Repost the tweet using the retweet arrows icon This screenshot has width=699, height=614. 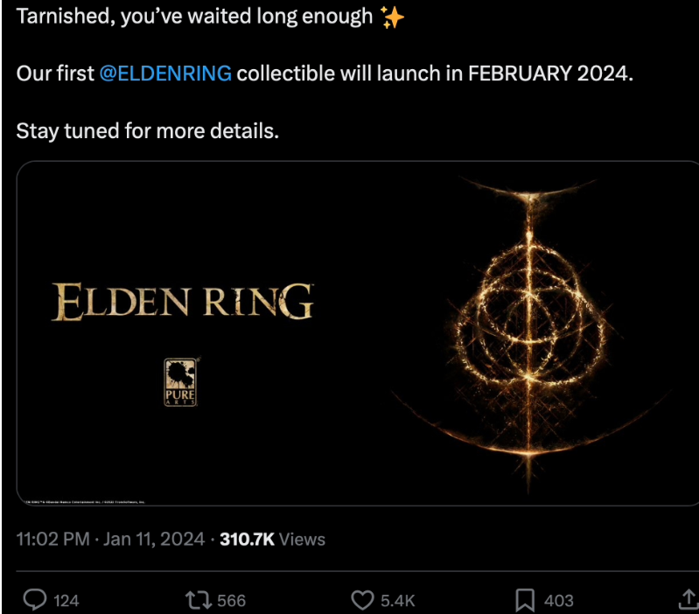click(x=199, y=600)
